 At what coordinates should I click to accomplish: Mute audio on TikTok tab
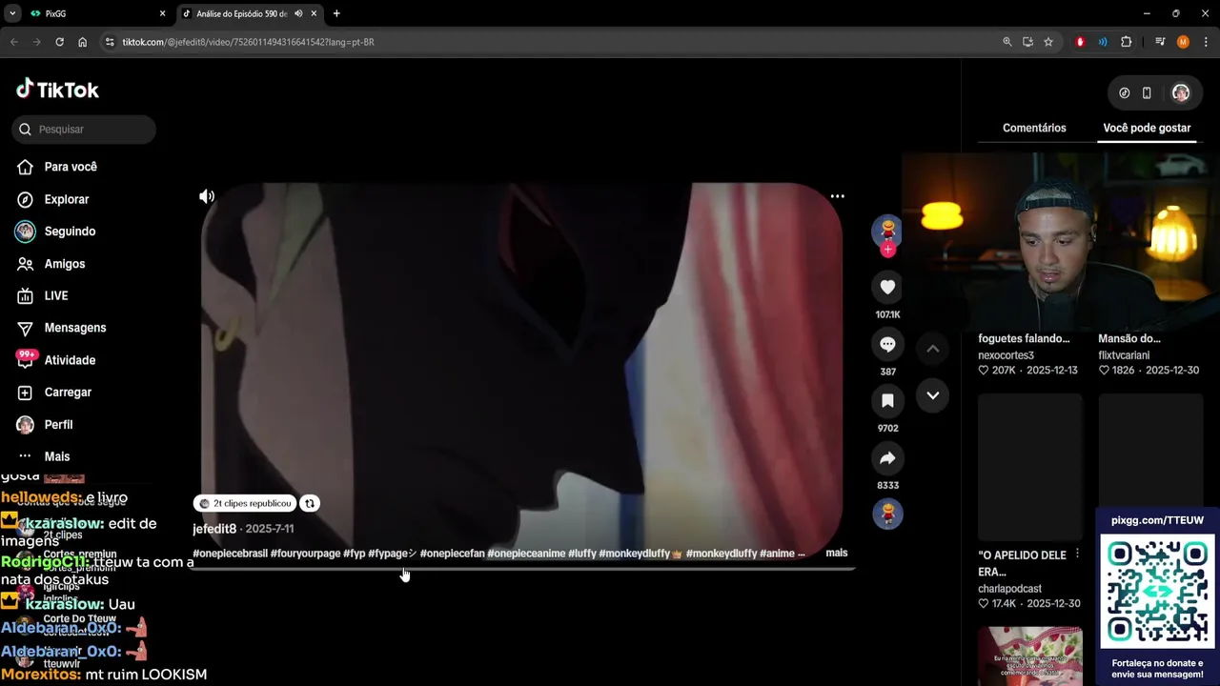(x=298, y=13)
